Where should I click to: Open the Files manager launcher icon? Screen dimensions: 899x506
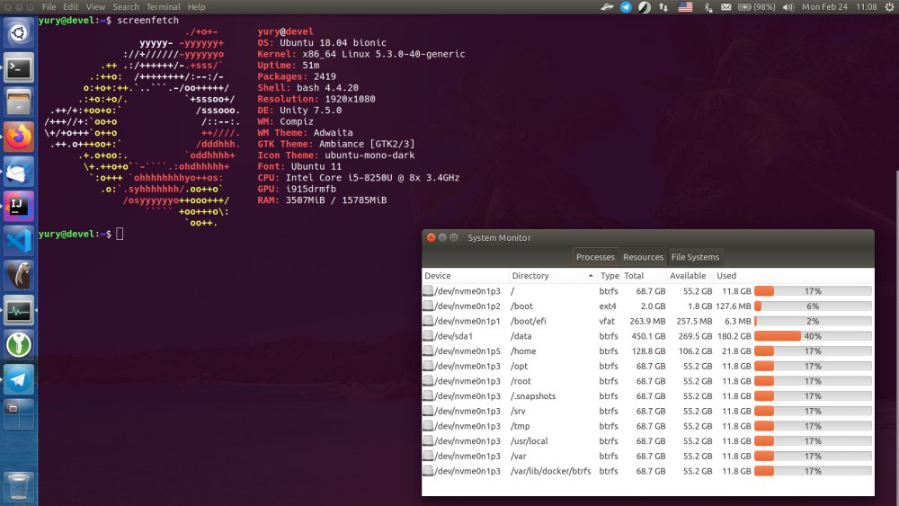[19, 102]
